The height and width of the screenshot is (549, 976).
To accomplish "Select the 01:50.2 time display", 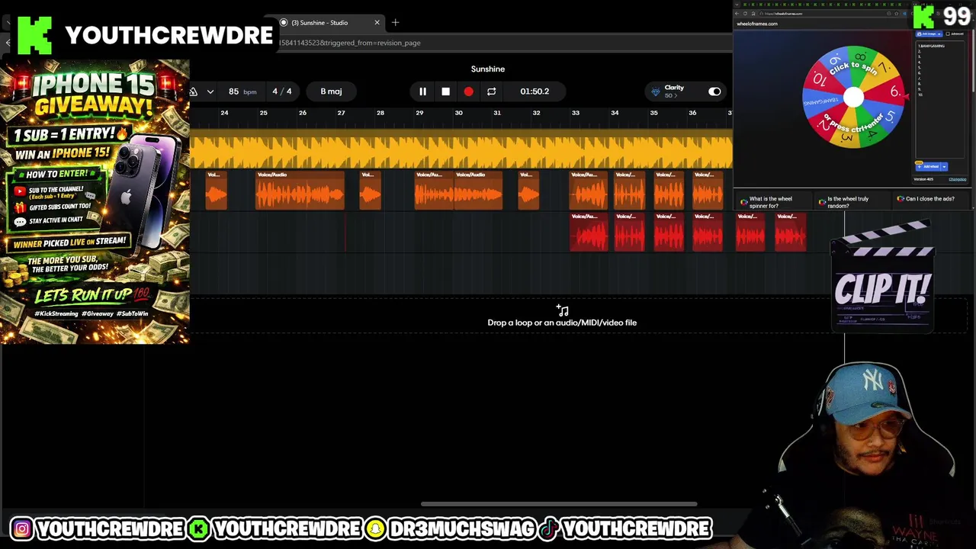I will point(535,91).
